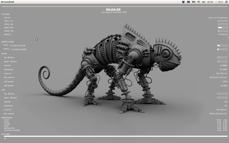The height and width of the screenshot is (143, 229).
Task: Click the PROCESSEN section header
Action: click(7, 118)
